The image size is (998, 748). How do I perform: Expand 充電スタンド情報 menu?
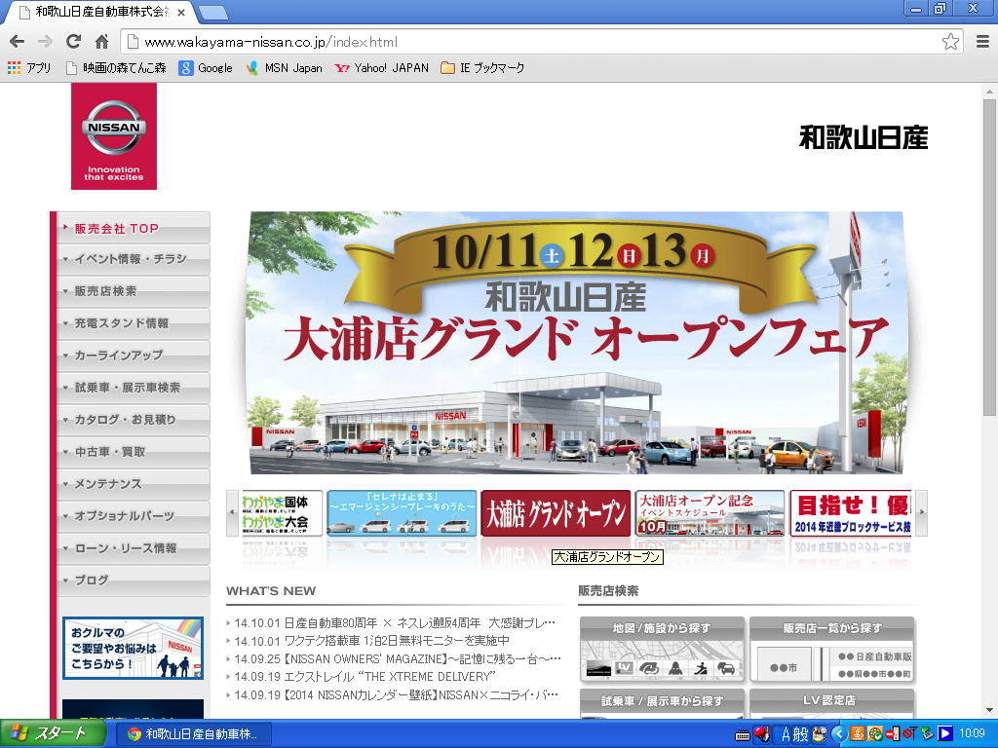[x=133, y=323]
